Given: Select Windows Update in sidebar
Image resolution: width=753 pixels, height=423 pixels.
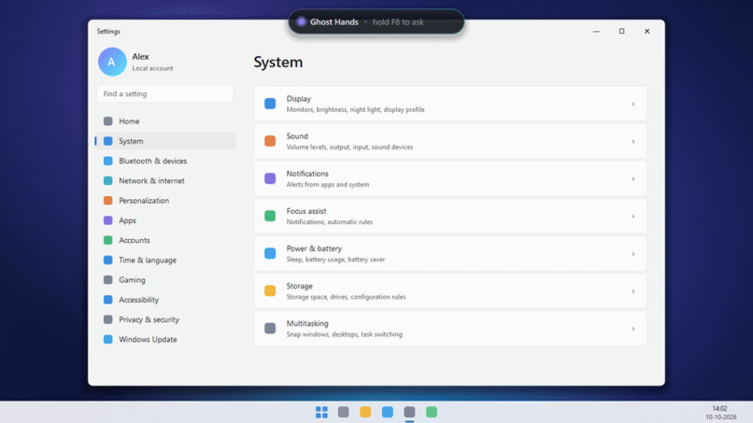Looking at the screenshot, I should (x=165, y=339).
